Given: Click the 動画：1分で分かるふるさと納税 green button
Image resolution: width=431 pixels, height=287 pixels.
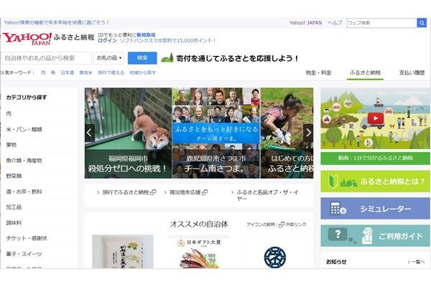Looking at the screenshot, I should click(375, 158).
